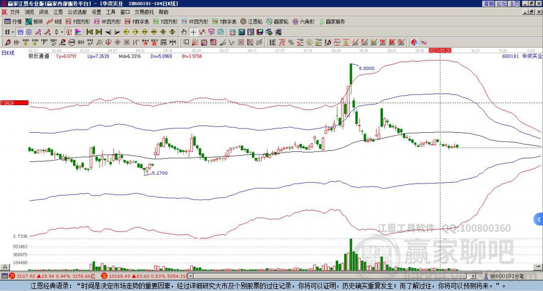The image size is (543, 291).
Task: Click the 2023-09-26 date marker
Action: point(440,50)
